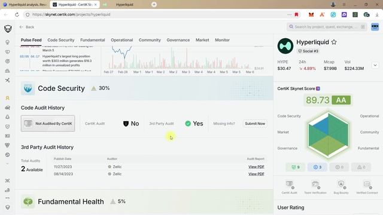
Task: Click the Submit Now button
Action: click(x=255, y=124)
